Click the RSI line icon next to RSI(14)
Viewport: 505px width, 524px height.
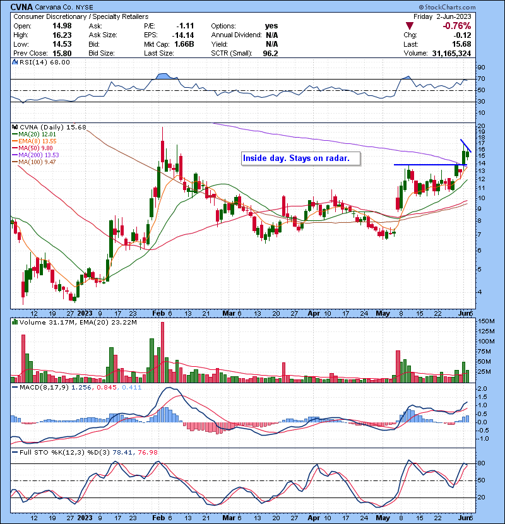click(15, 62)
